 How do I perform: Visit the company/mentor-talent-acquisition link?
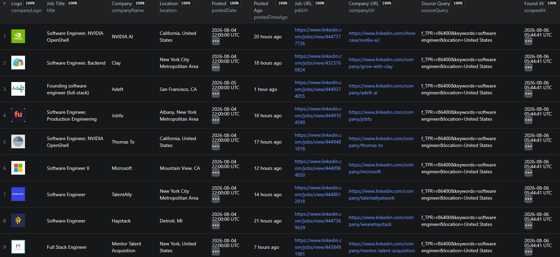[x=382, y=247]
